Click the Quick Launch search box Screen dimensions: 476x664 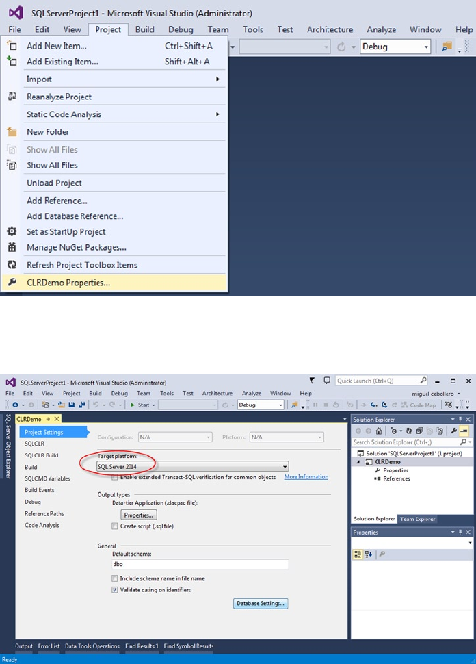point(381,381)
